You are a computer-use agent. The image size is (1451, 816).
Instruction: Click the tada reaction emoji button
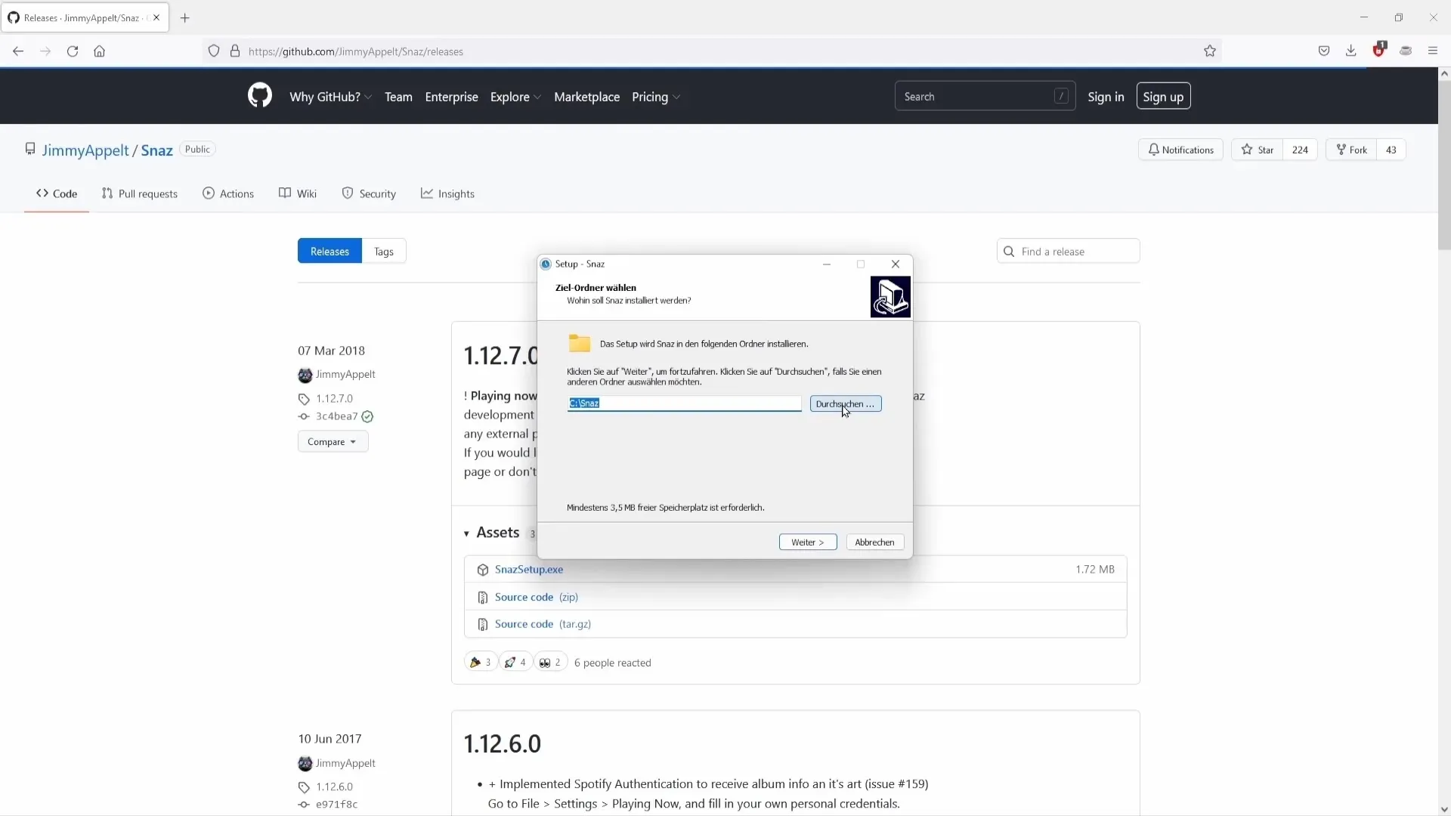(x=481, y=662)
